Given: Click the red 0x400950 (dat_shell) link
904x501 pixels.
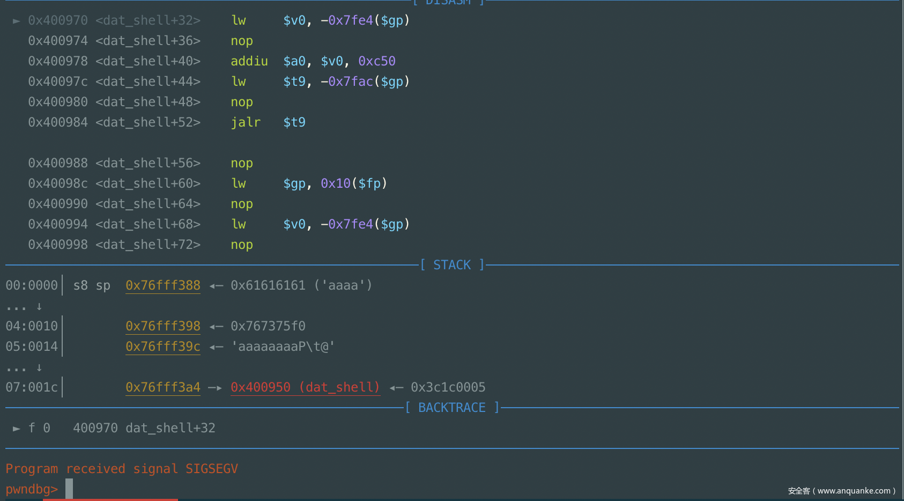Looking at the screenshot, I should (305, 387).
